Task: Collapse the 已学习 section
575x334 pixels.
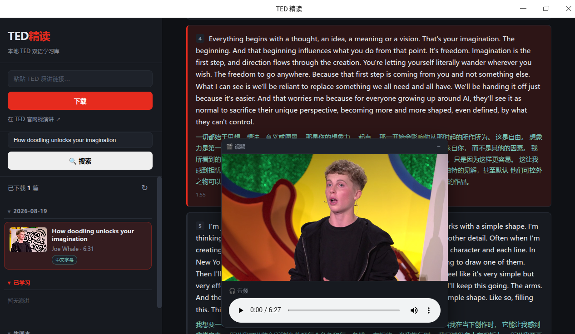Action: click(x=19, y=283)
